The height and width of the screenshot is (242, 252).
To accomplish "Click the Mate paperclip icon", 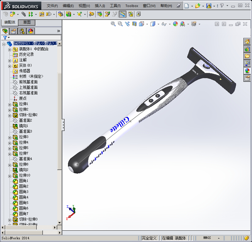I will [24, 14].
